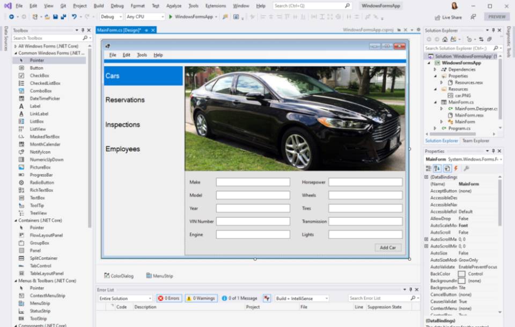Open the Build + IntelliSense dropdown
515x327 pixels.
301,299
